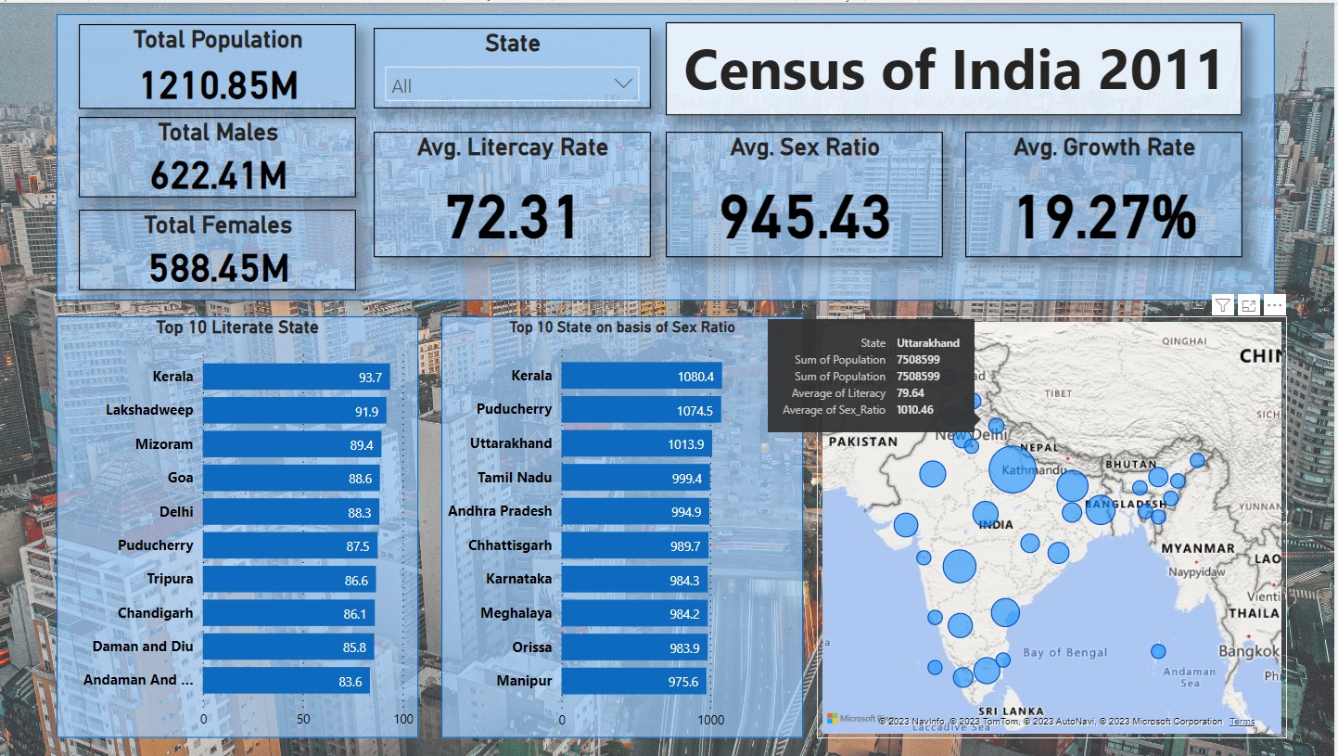Click the Uttarakhand bar showing 1013.9
Image resolution: width=1338 pixels, height=756 pixels.
tap(636, 444)
